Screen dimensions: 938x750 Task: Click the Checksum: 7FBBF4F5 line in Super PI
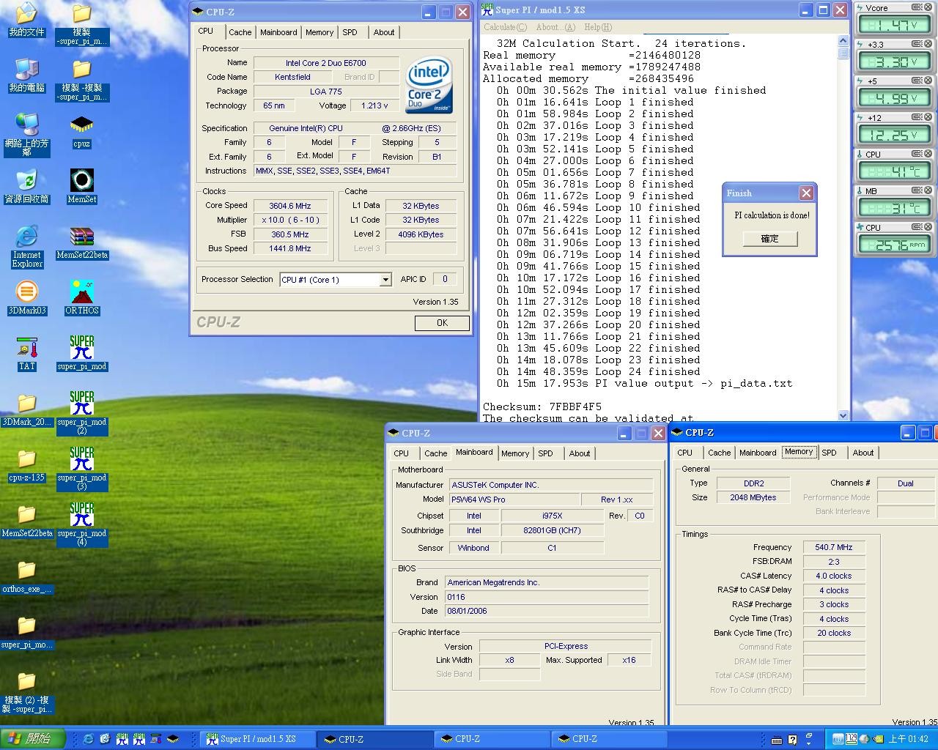click(x=542, y=406)
